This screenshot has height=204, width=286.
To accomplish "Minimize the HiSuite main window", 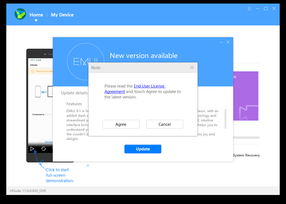I will click(x=258, y=8).
